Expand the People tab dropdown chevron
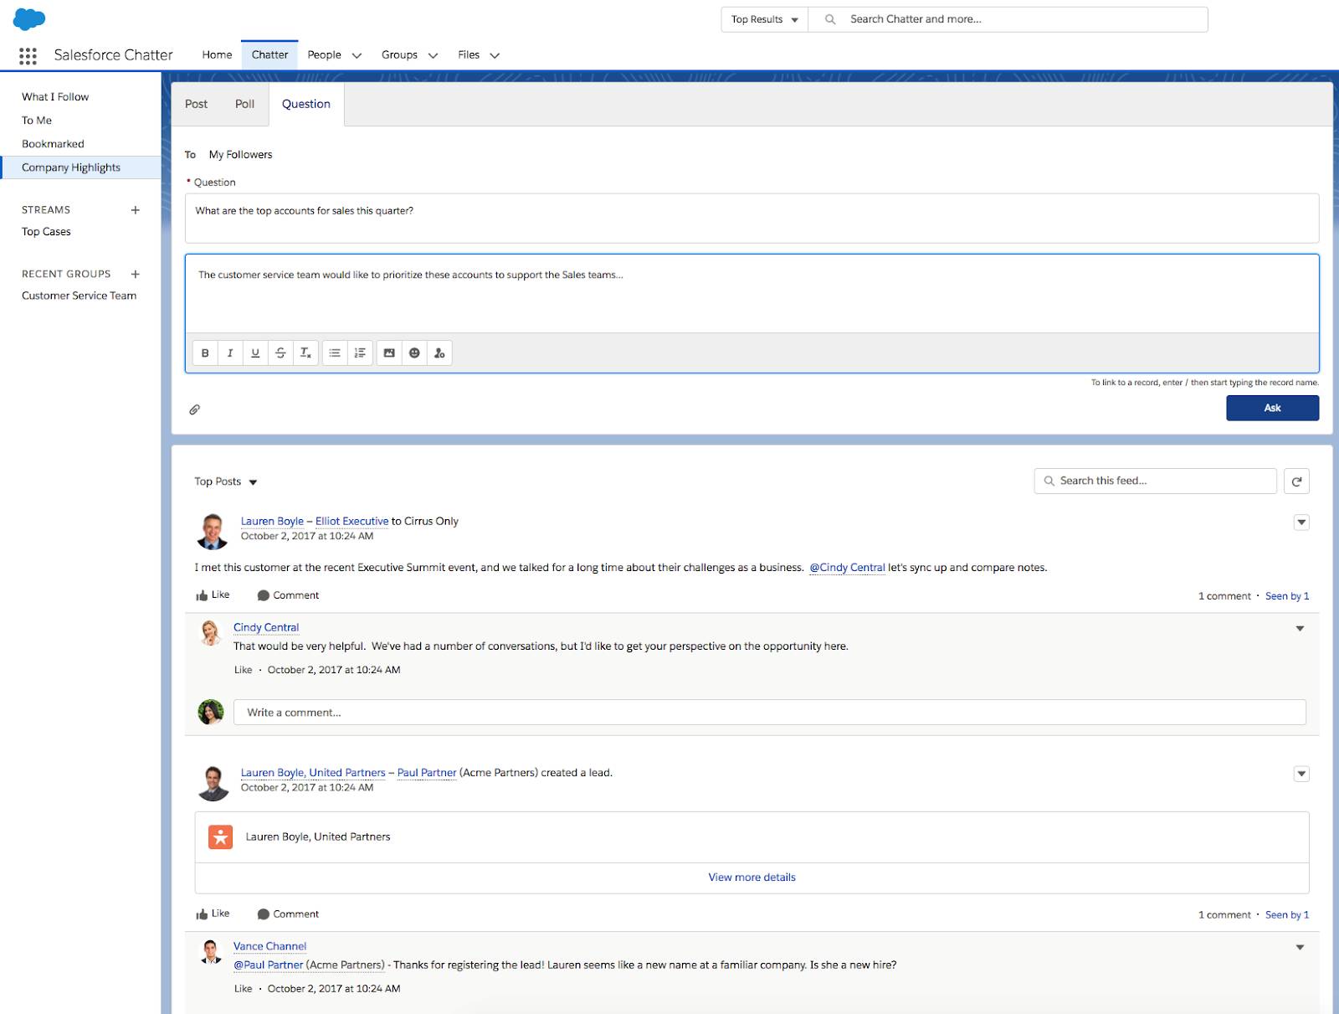 coord(357,56)
